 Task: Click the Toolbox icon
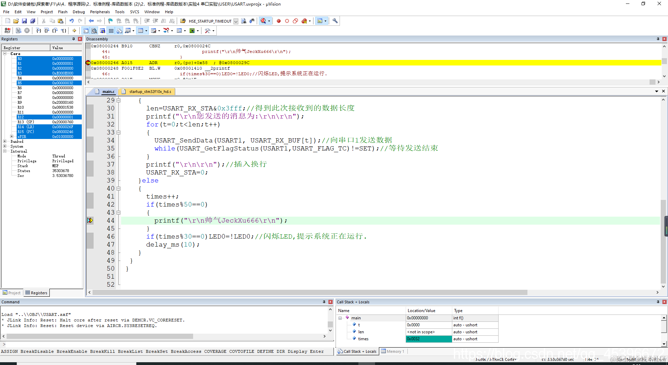[208, 31]
